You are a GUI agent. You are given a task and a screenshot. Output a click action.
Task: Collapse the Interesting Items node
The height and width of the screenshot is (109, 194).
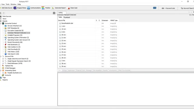[1, 71]
